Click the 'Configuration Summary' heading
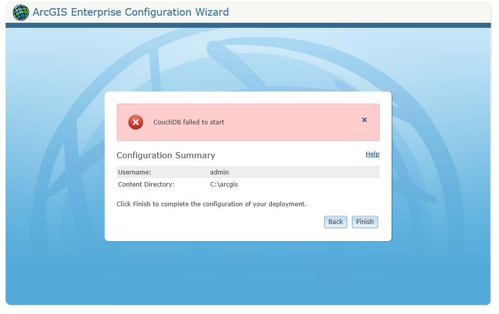 [166, 155]
